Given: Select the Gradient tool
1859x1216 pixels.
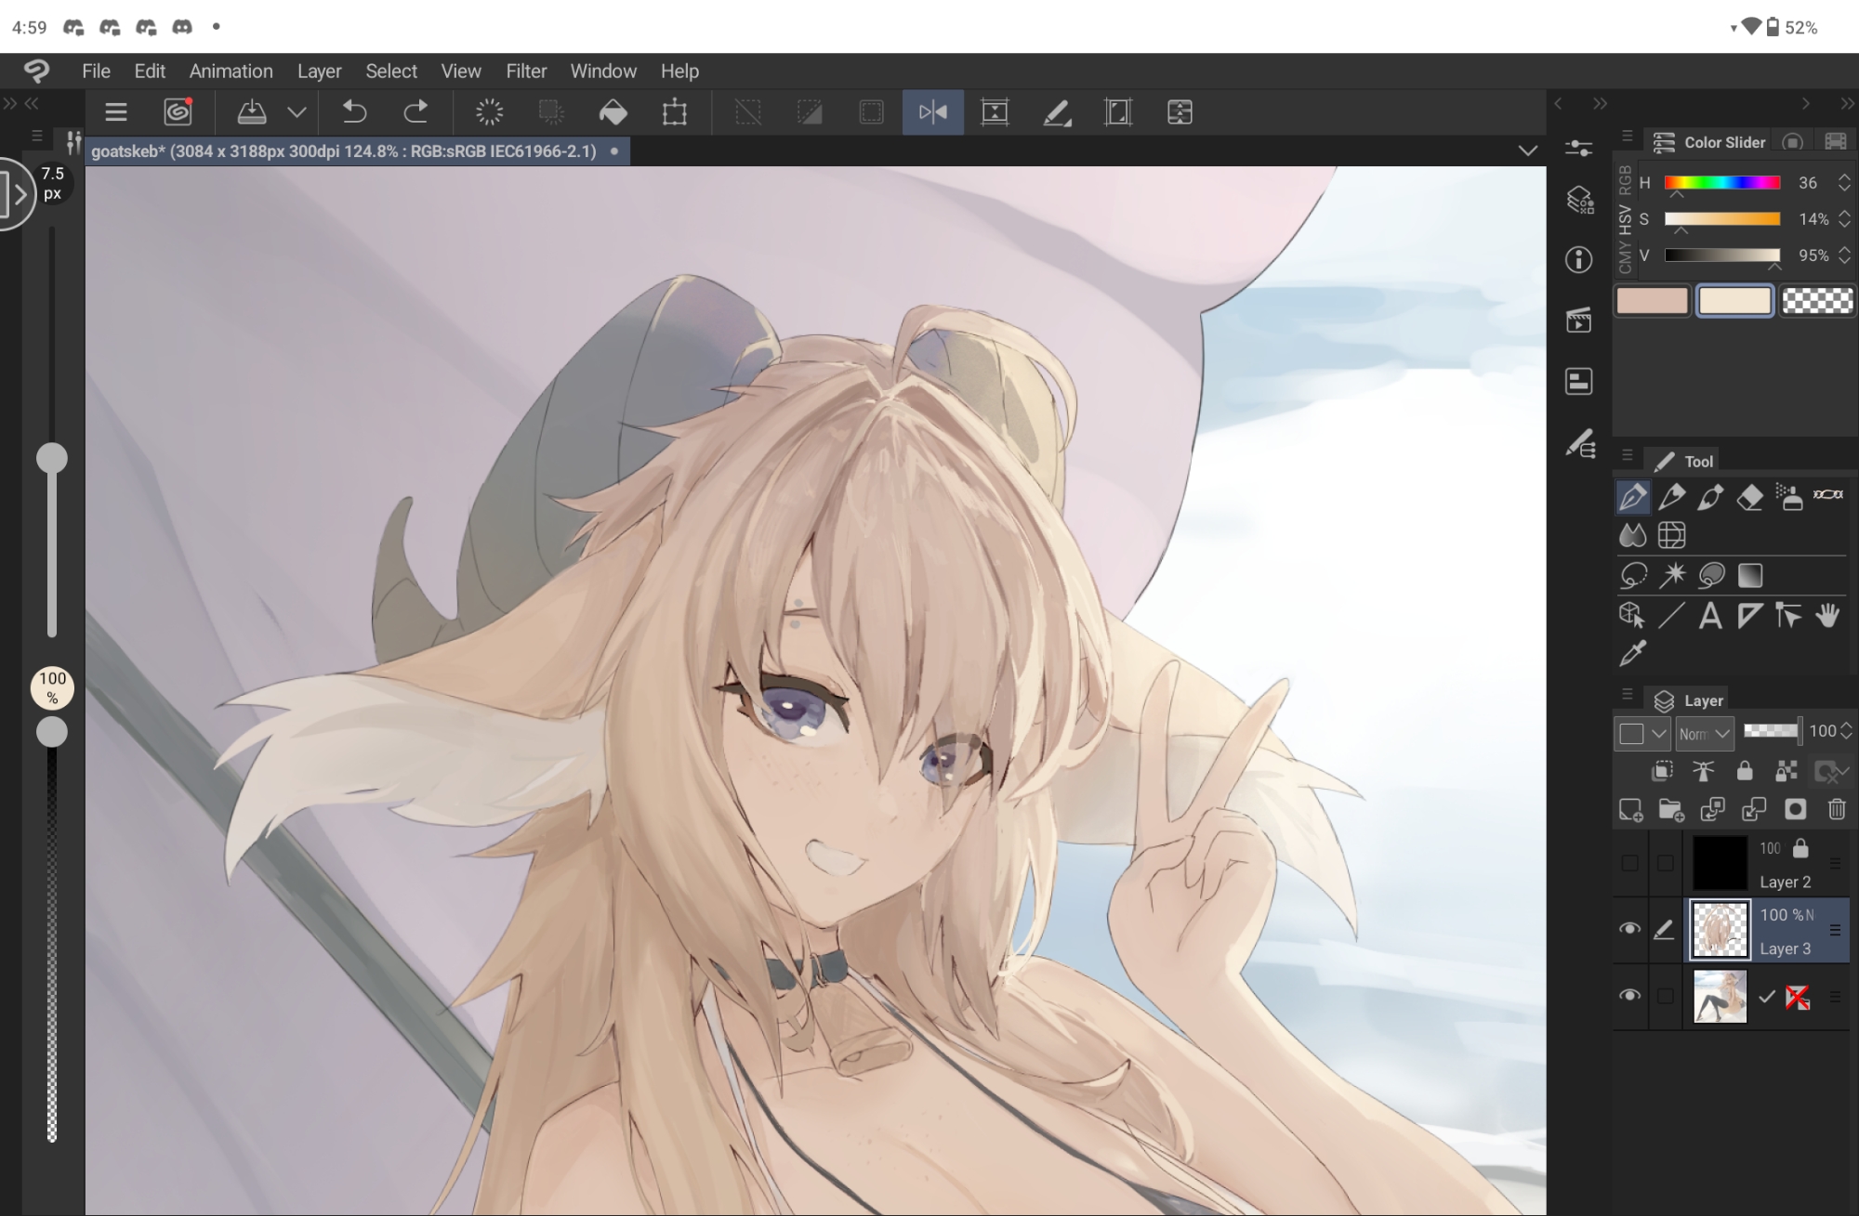Looking at the screenshot, I should click(1749, 575).
